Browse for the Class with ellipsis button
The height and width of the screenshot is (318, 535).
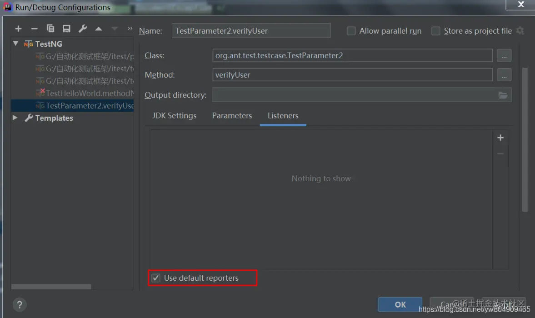point(504,55)
